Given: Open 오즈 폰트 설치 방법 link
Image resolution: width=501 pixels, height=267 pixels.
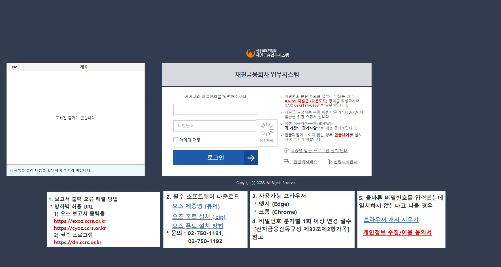Looking at the screenshot, I should point(198,226).
